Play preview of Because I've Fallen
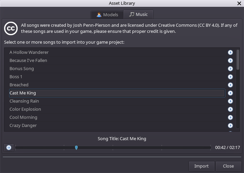The image size is (244, 173). pos(230,61)
